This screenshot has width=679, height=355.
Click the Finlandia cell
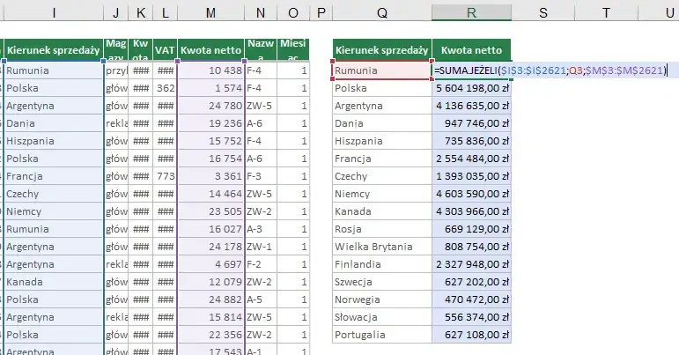(381, 264)
